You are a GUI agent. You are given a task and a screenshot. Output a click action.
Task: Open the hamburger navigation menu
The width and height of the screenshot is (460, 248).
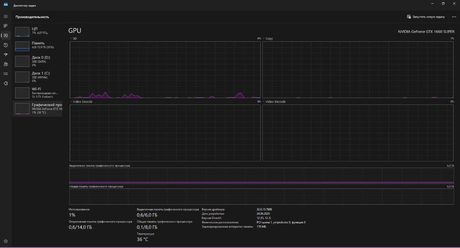pos(6,17)
